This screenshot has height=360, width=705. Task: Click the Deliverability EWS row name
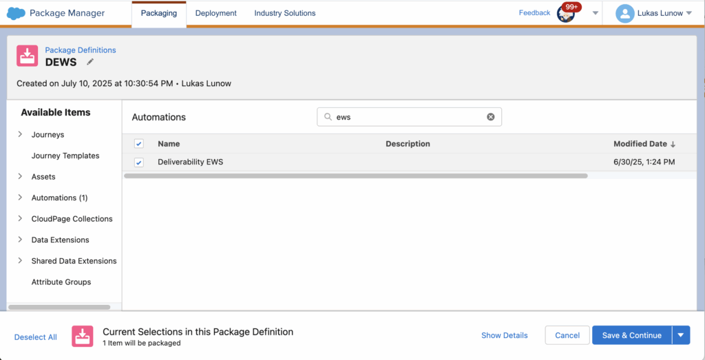tap(190, 162)
